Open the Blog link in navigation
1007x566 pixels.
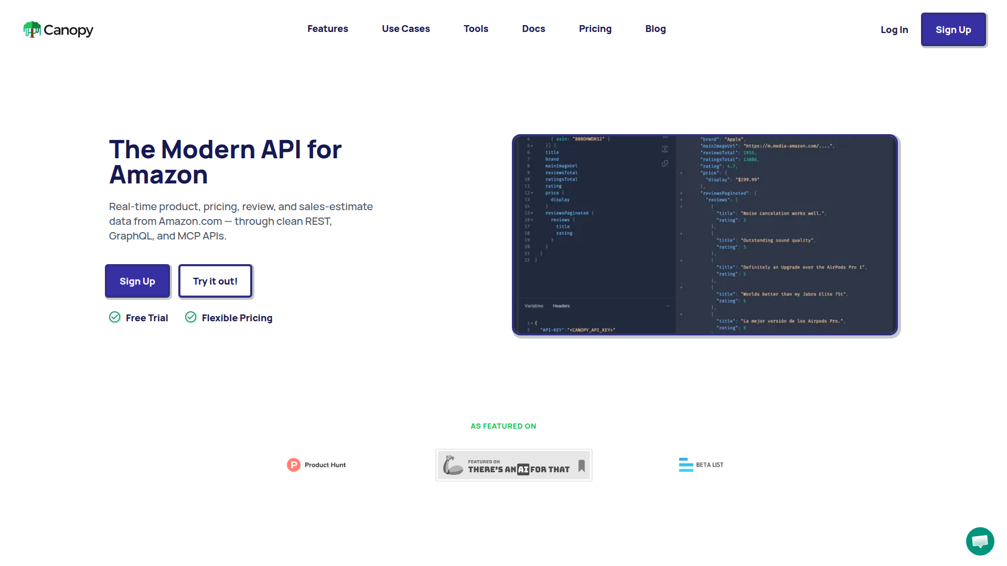pyautogui.click(x=656, y=29)
